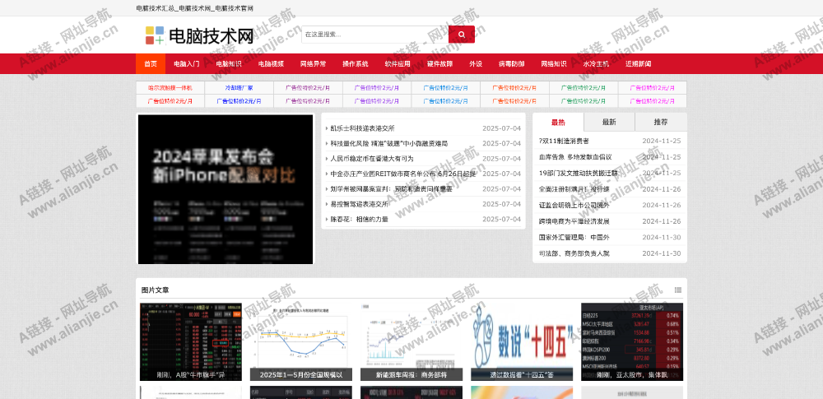Open thumbnail 2025年1—5月份全国规模以

click(x=300, y=341)
